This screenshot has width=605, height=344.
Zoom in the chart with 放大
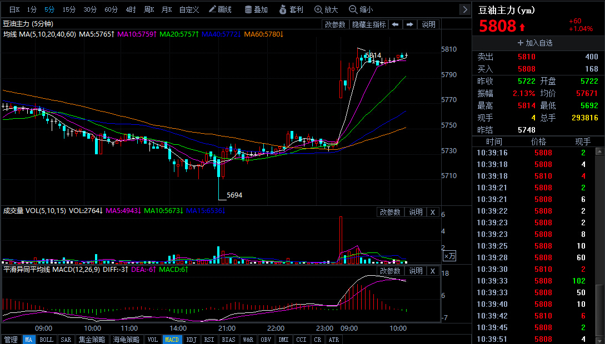click(x=326, y=9)
